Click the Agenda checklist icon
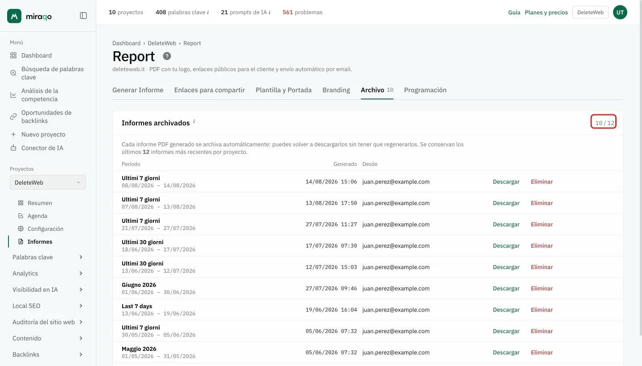Image resolution: width=642 pixels, height=366 pixels. (x=21, y=216)
